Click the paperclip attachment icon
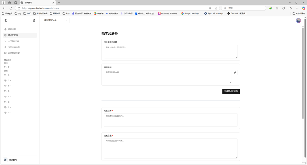Screen dimensions: 307x165 pyautogui.click(x=235, y=73)
